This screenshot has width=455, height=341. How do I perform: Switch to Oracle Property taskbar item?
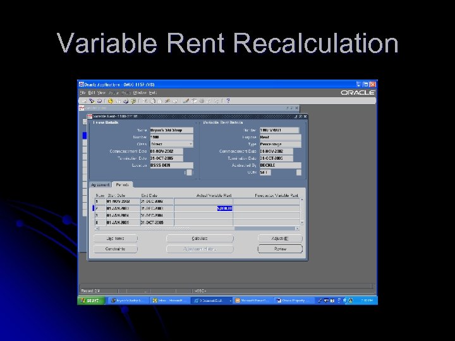pos(294,301)
